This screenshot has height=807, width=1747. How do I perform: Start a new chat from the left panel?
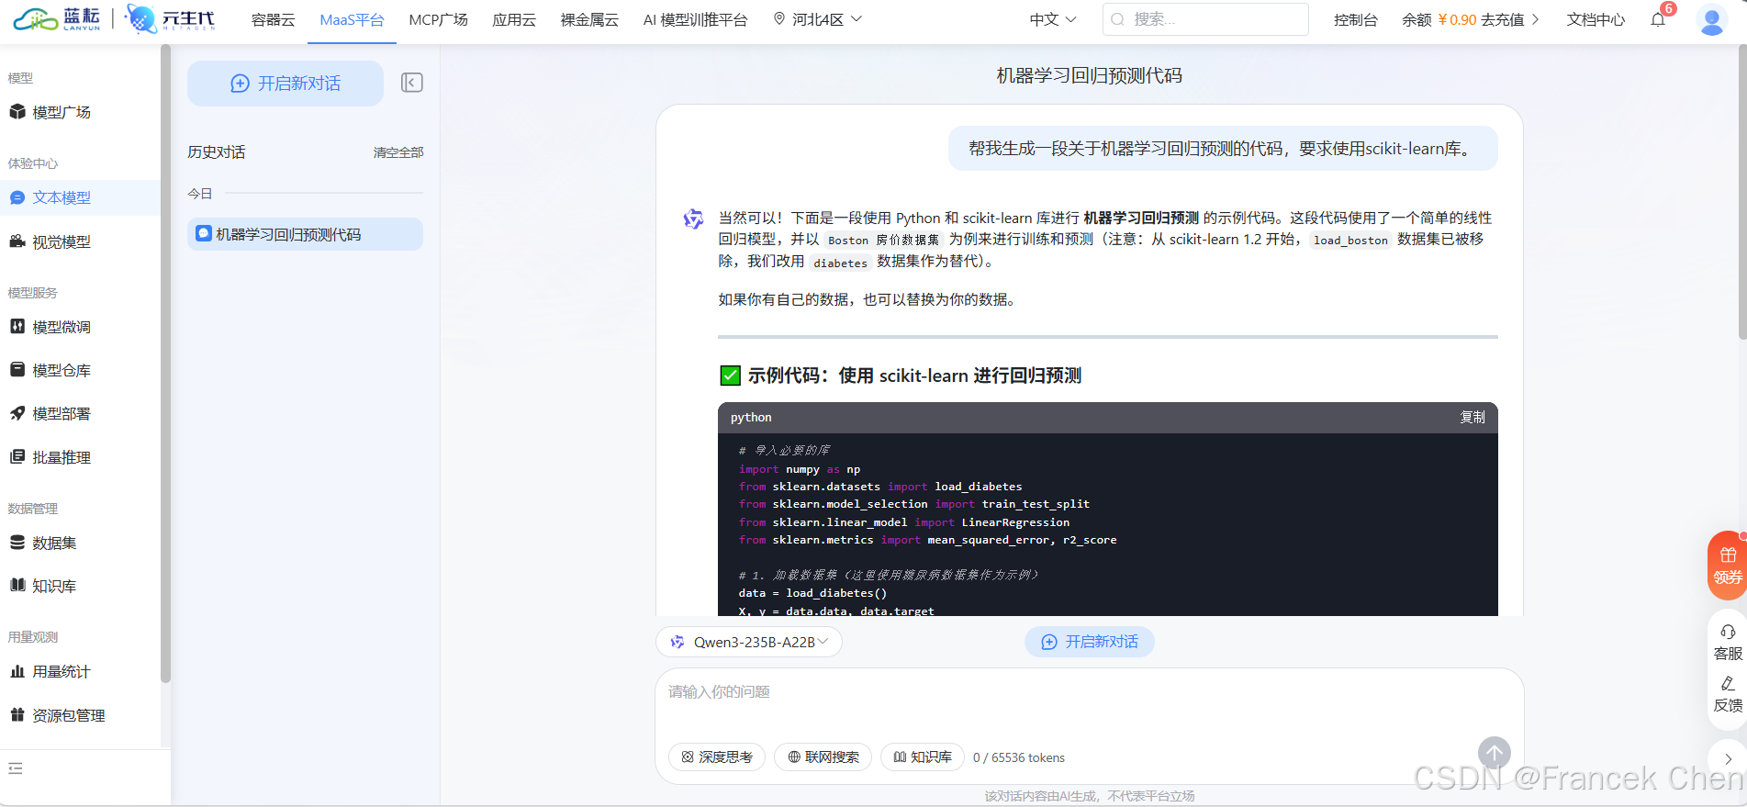tap(286, 84)
